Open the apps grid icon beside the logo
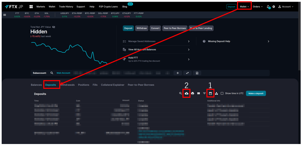 [31, 7]
